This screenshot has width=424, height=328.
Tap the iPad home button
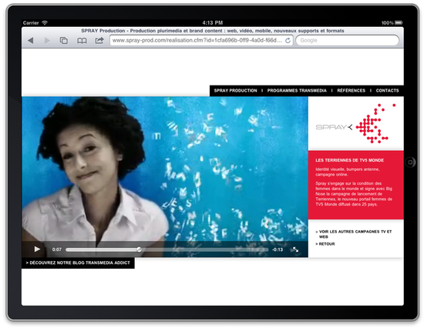[410, 162]
